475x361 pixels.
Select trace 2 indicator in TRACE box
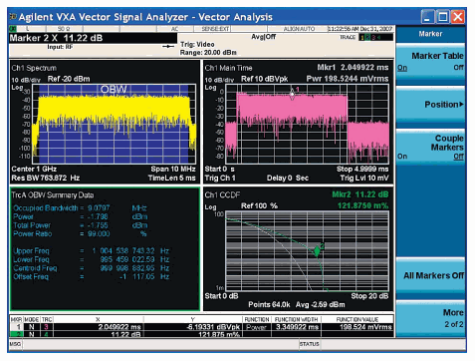point(367,37)
